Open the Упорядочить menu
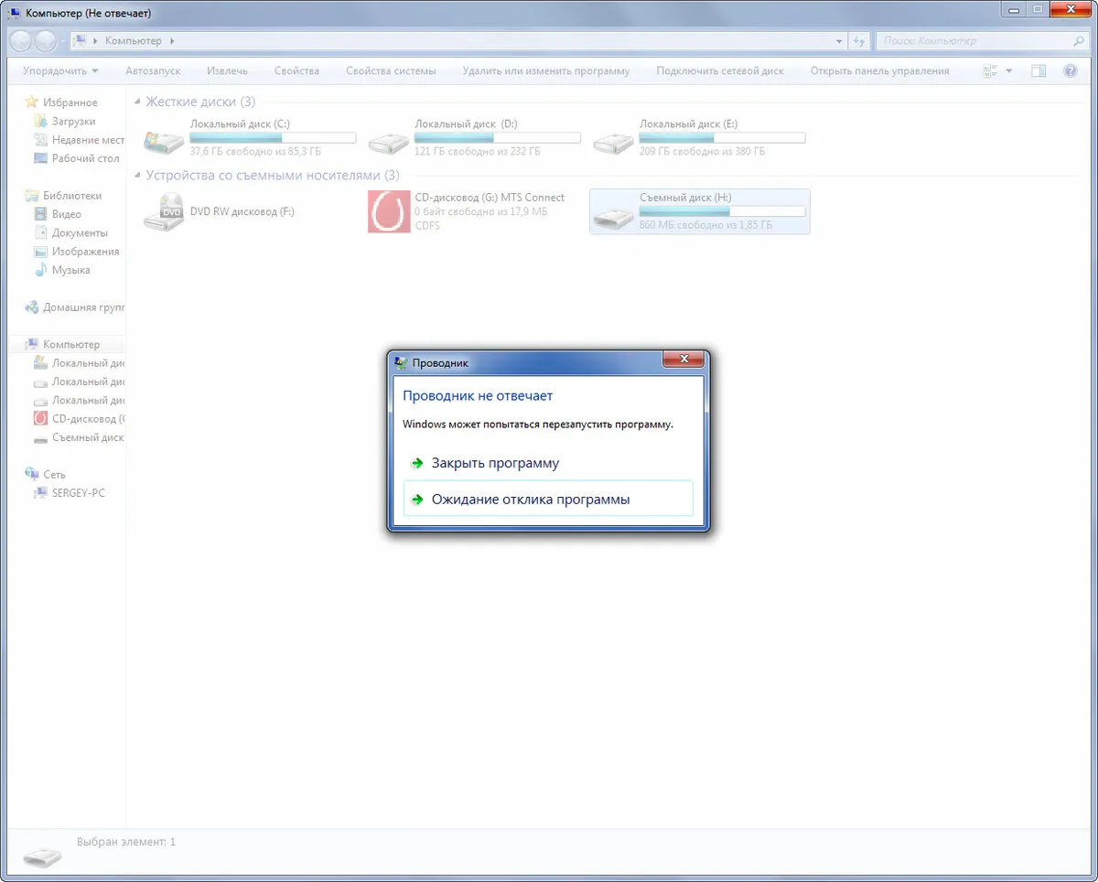This screenshot has width=1098, height=882. [60, 70]
